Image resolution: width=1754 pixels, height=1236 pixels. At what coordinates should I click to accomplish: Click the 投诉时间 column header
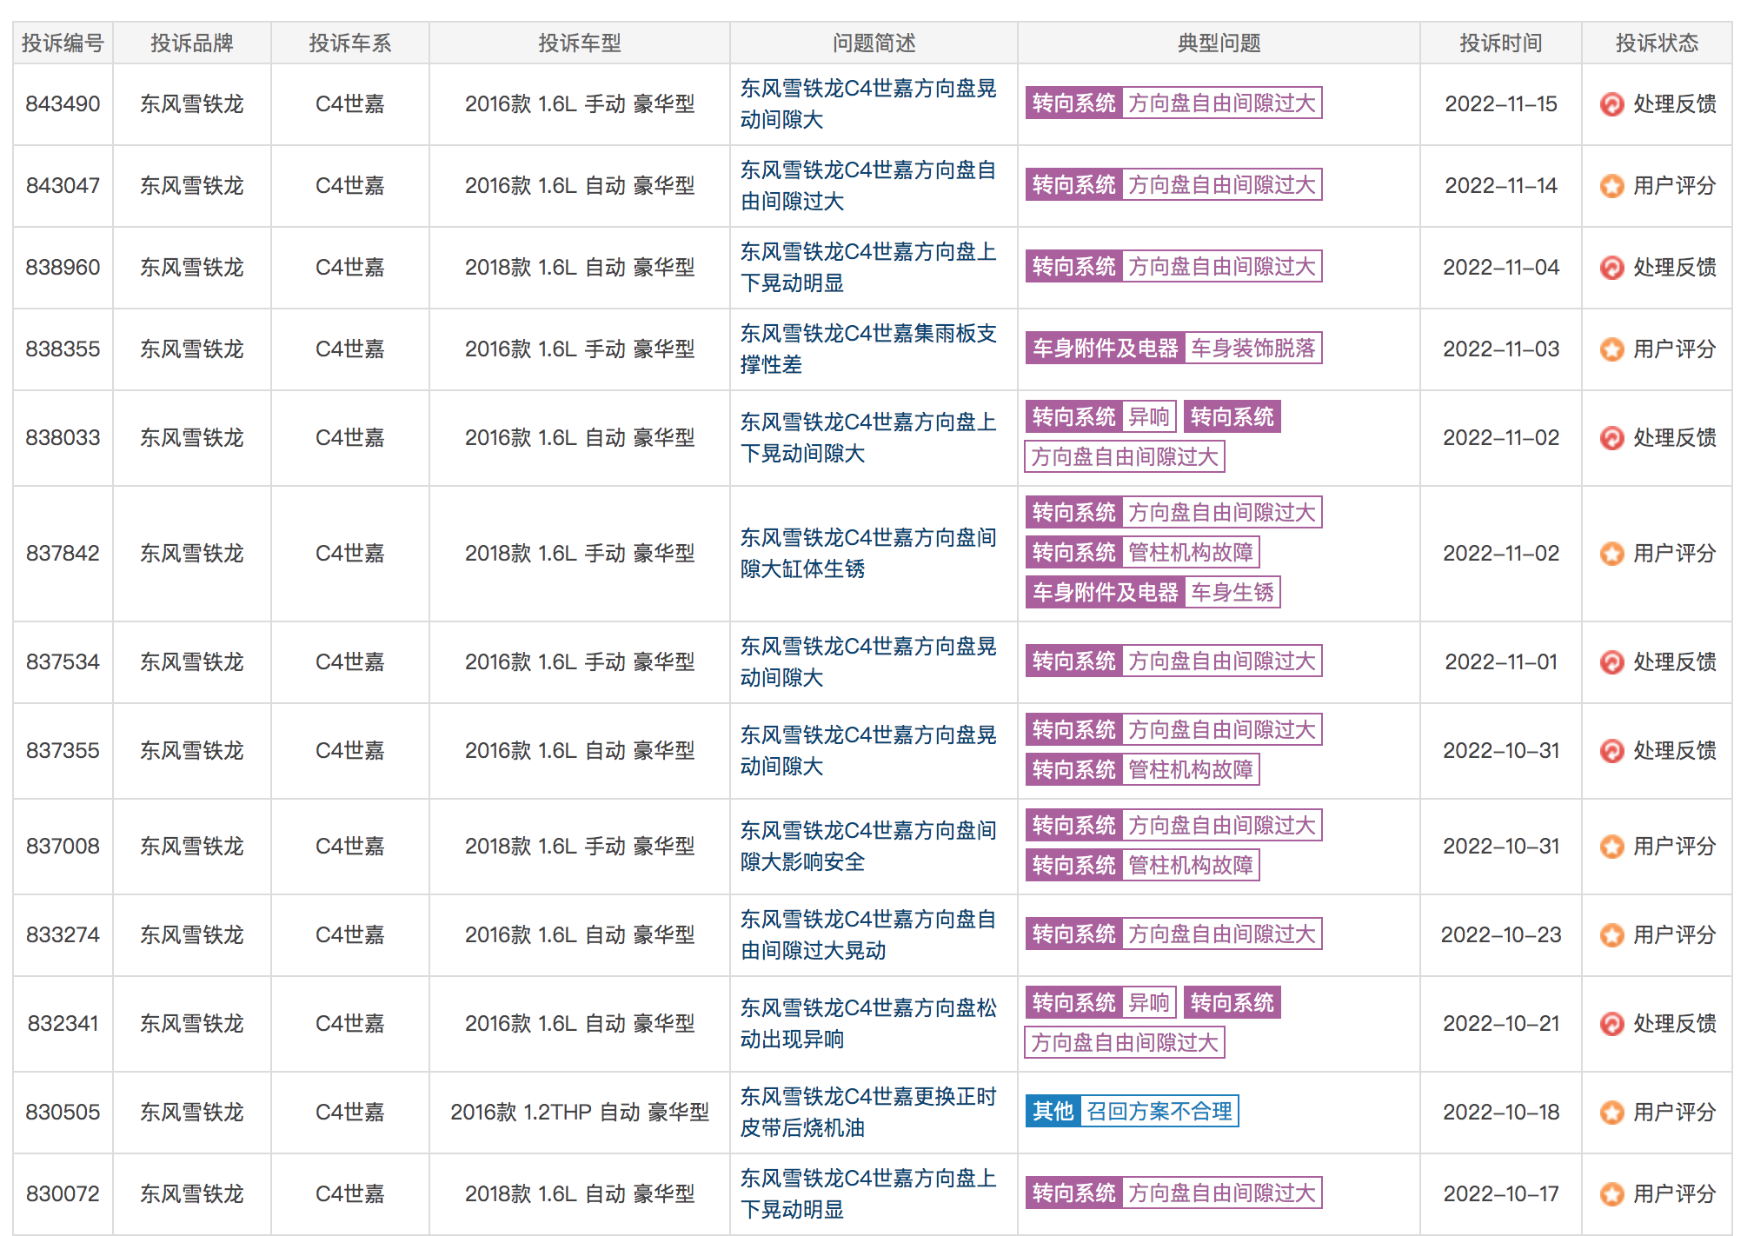[1500, 43]
